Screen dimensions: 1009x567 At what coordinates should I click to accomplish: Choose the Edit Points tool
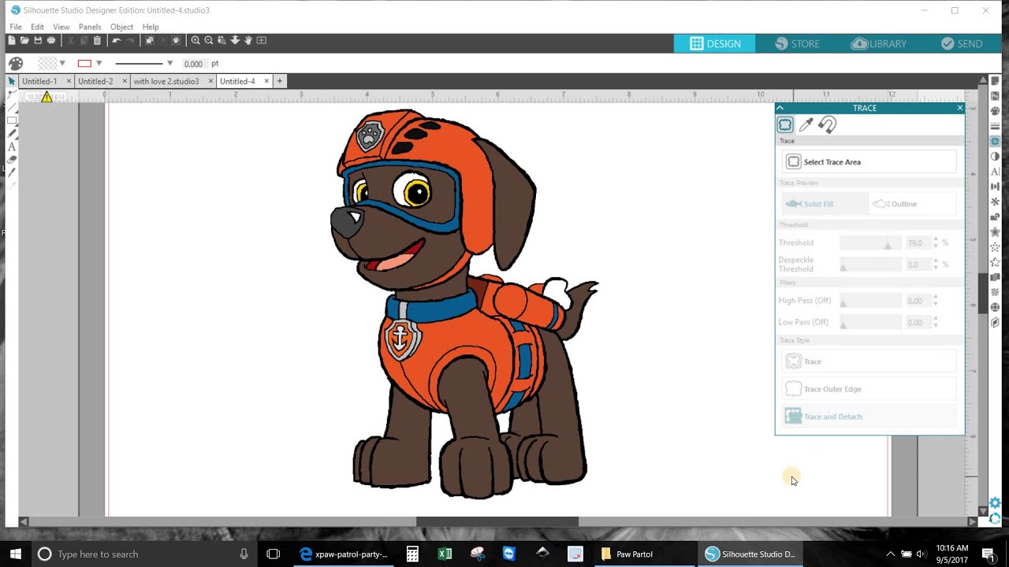(12, 94)
